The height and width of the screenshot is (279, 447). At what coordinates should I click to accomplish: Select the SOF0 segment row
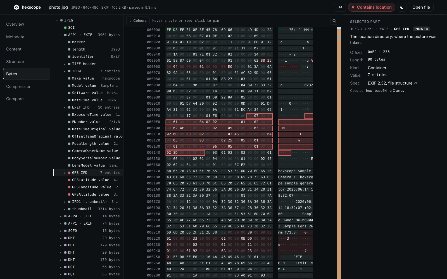88,231
